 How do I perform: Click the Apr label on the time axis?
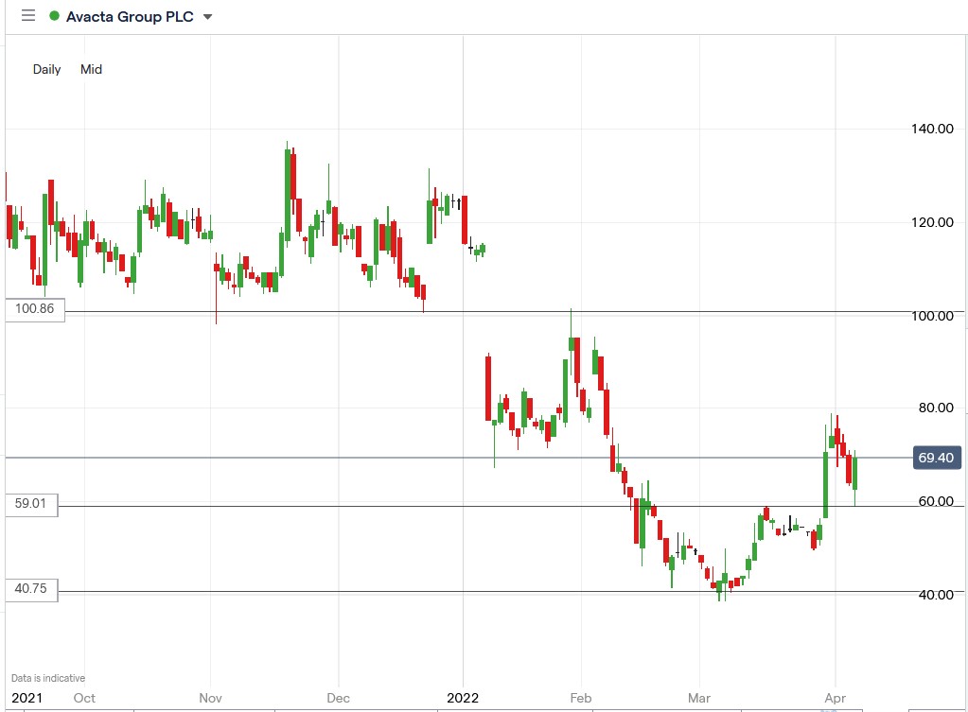[836, 697]
